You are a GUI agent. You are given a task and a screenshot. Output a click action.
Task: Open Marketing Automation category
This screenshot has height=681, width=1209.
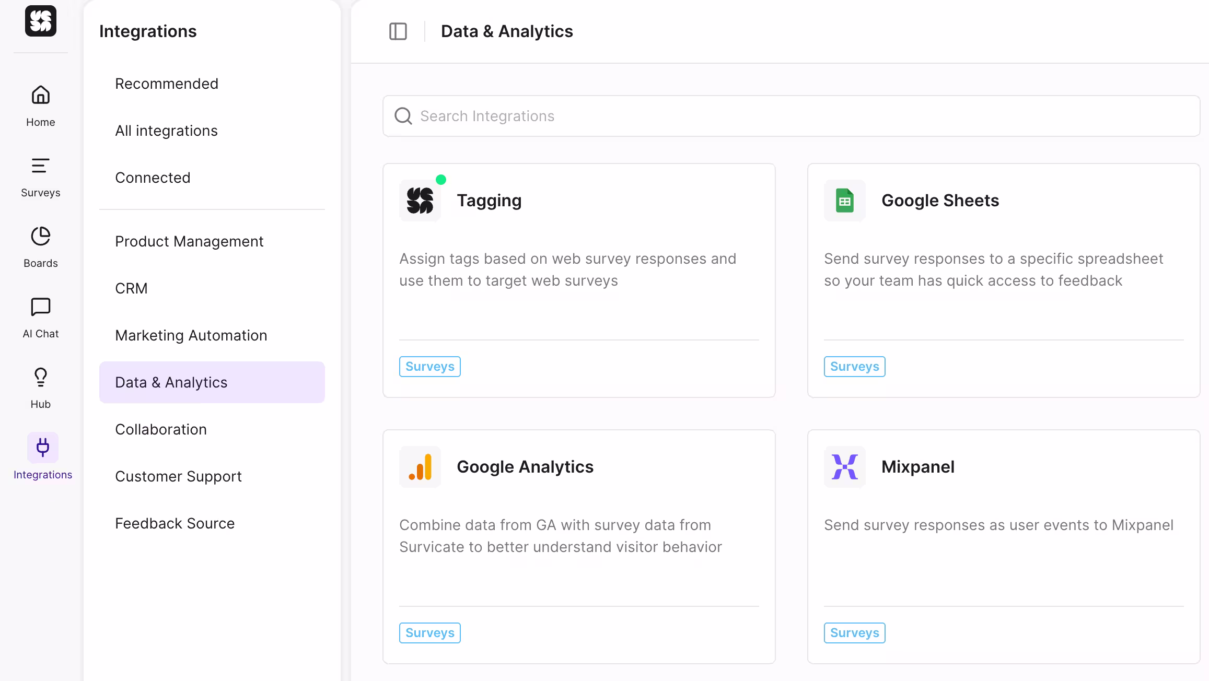click(191, 335)
